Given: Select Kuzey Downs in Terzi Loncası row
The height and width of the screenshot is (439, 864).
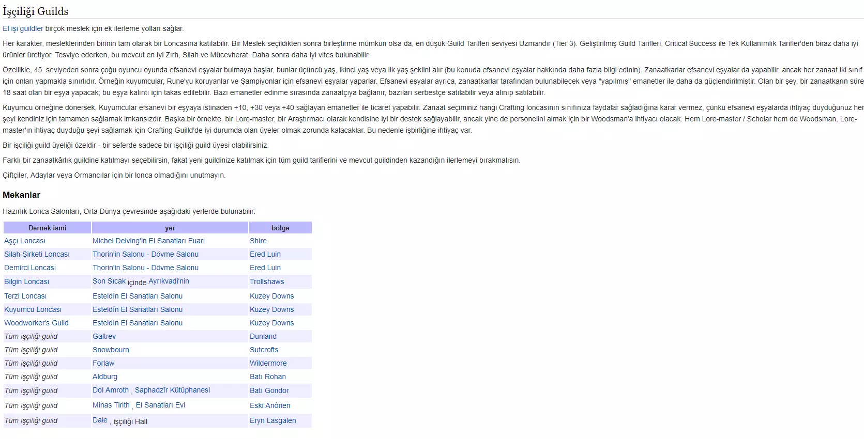Looking at the screenshot, I should tap(271, 296).
